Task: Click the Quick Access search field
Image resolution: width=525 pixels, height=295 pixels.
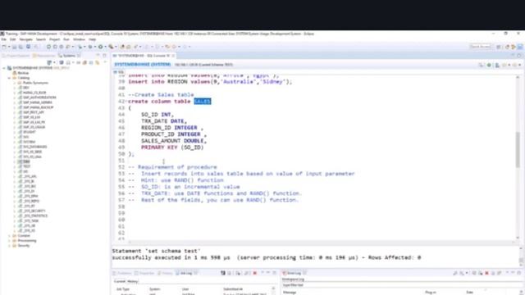Action: coord(481,47)
